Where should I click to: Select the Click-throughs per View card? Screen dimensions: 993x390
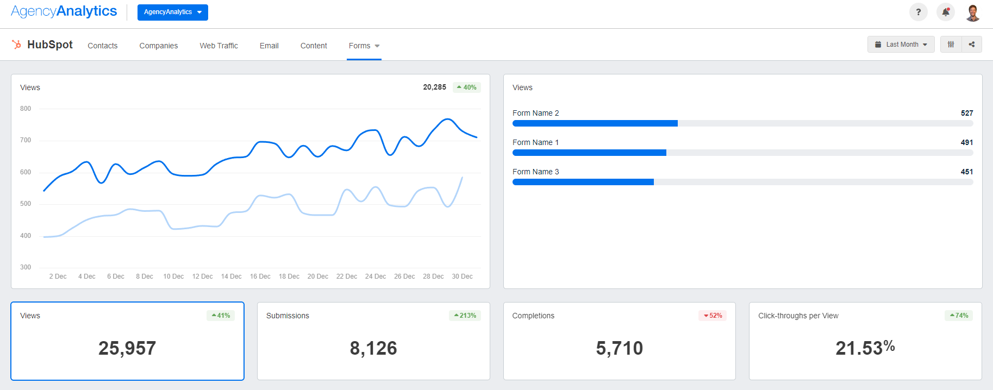coord(865,341)
